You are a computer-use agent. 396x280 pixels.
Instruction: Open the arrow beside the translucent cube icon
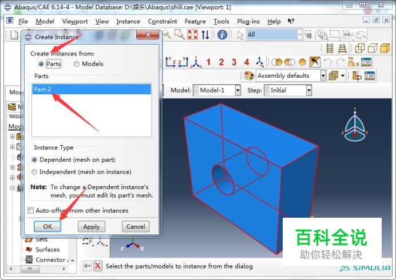tap(343, 75)
